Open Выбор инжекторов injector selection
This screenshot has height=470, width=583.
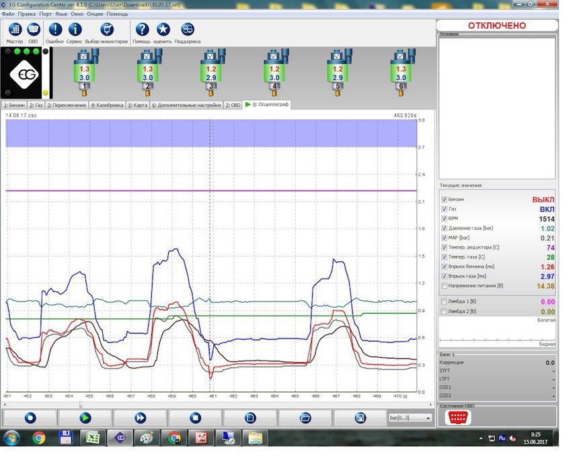click(x=107, y=30)
